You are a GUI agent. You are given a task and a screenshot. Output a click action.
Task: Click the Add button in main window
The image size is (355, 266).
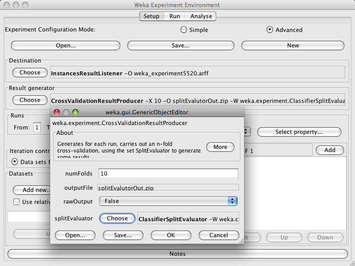point(330,150)
